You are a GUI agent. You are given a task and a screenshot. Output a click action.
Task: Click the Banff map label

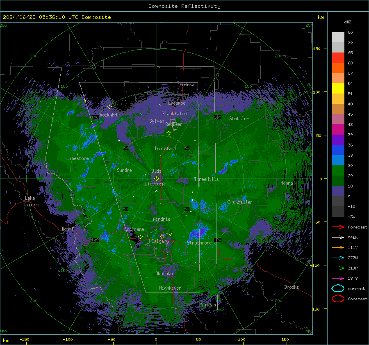68,228
